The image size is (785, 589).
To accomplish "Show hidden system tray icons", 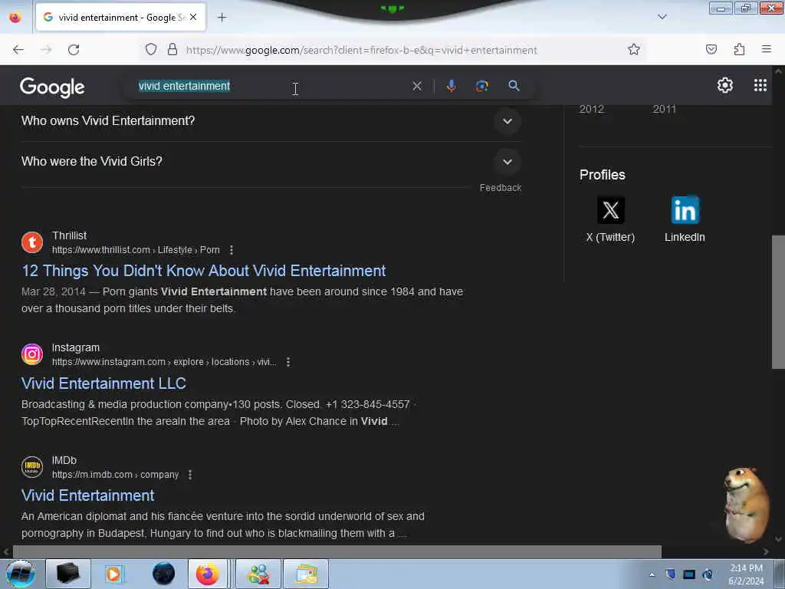I will (652, 574).
